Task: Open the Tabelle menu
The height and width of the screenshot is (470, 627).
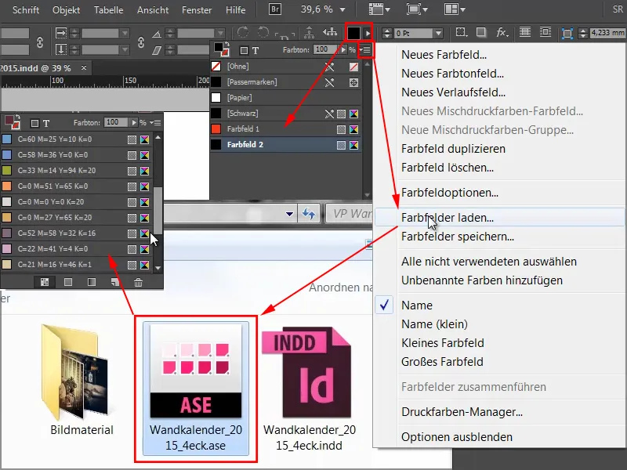Action: pos(108,9)
